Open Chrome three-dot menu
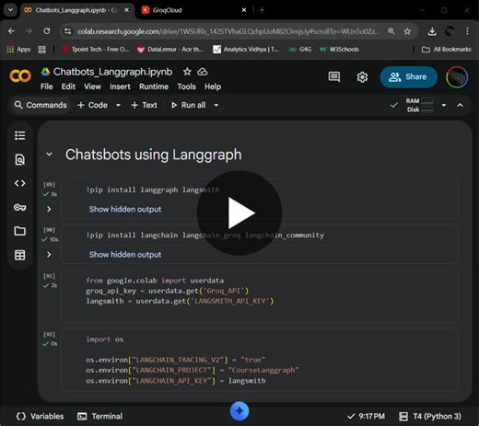This screenshot has height=426, width=479. [x=467, y=31]
